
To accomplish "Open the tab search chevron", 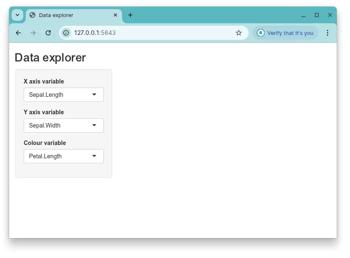I will click(17, 15).
